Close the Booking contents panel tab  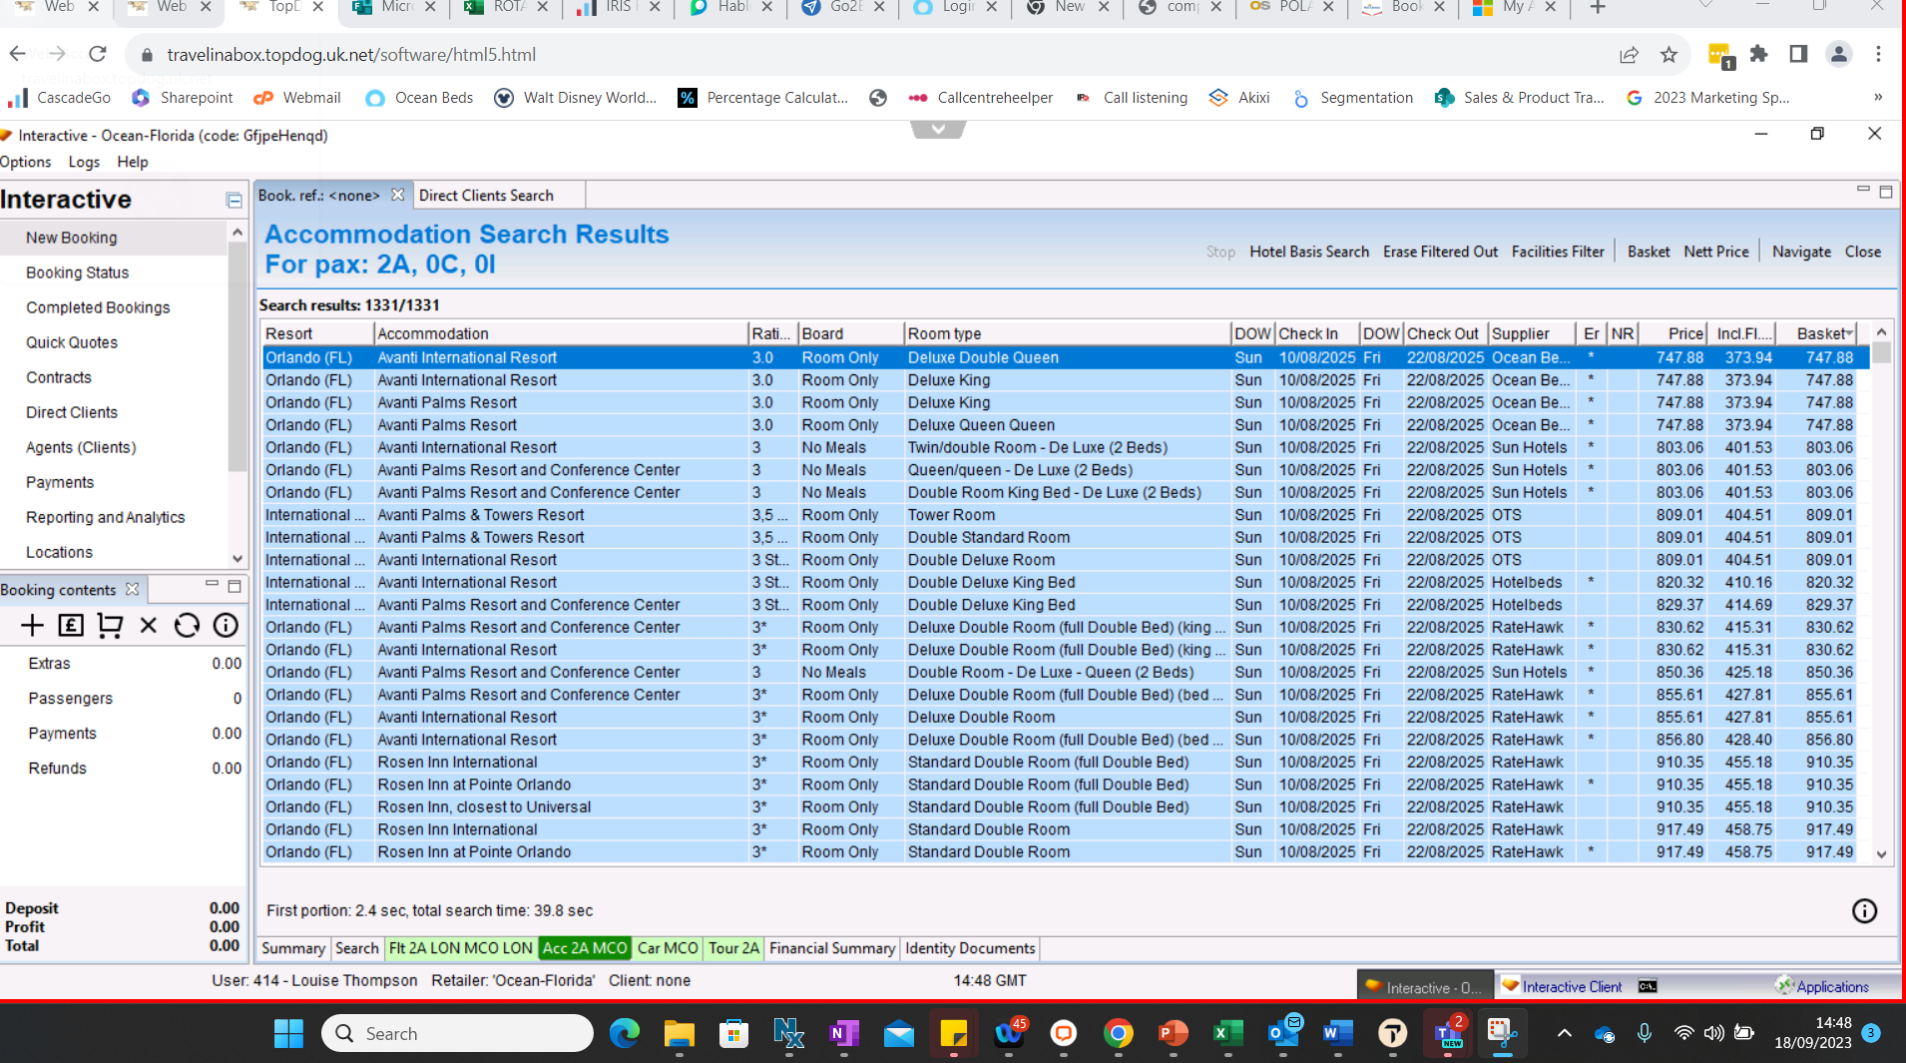click(x=132, y=589)
